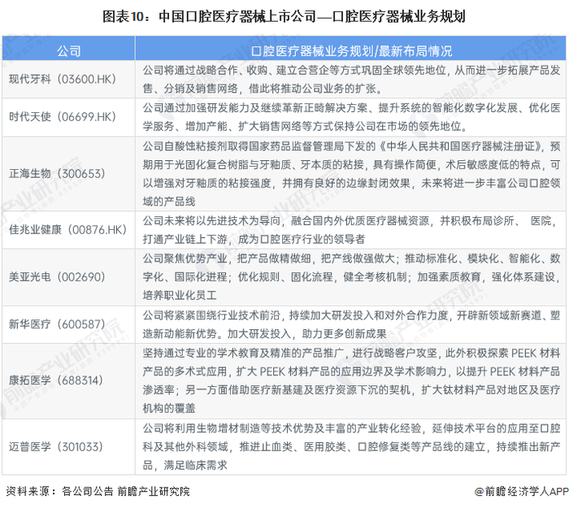
Task: Select the 美亚光电 business plan description
Action: point(351,277)
